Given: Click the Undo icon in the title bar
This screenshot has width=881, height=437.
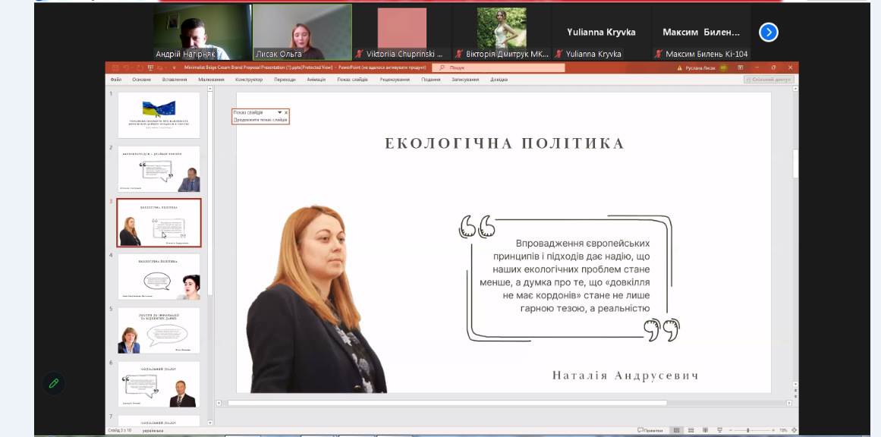Looking at the screenshot, I should point(125,68).
